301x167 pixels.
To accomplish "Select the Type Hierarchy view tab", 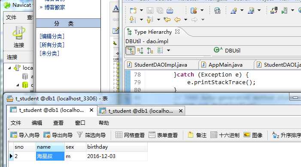I will [x=153, y=32].
